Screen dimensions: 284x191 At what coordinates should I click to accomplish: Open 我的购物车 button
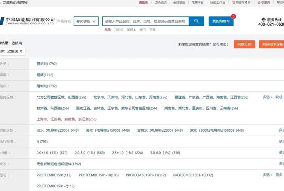coord(221,21)
